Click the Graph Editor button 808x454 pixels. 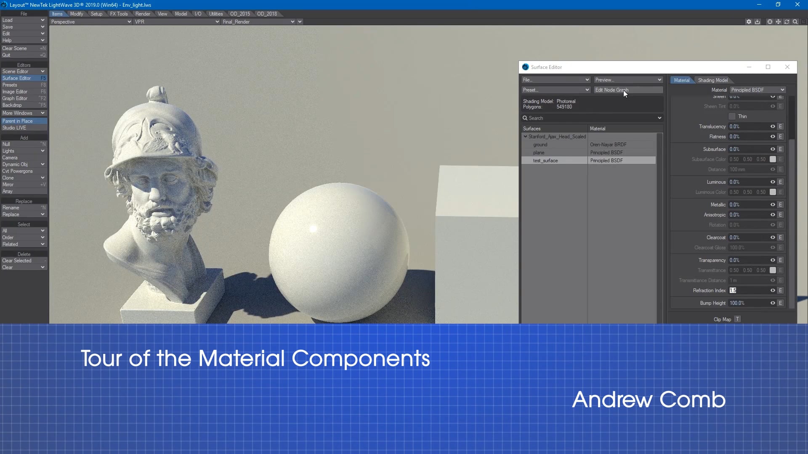pos(24,98)
